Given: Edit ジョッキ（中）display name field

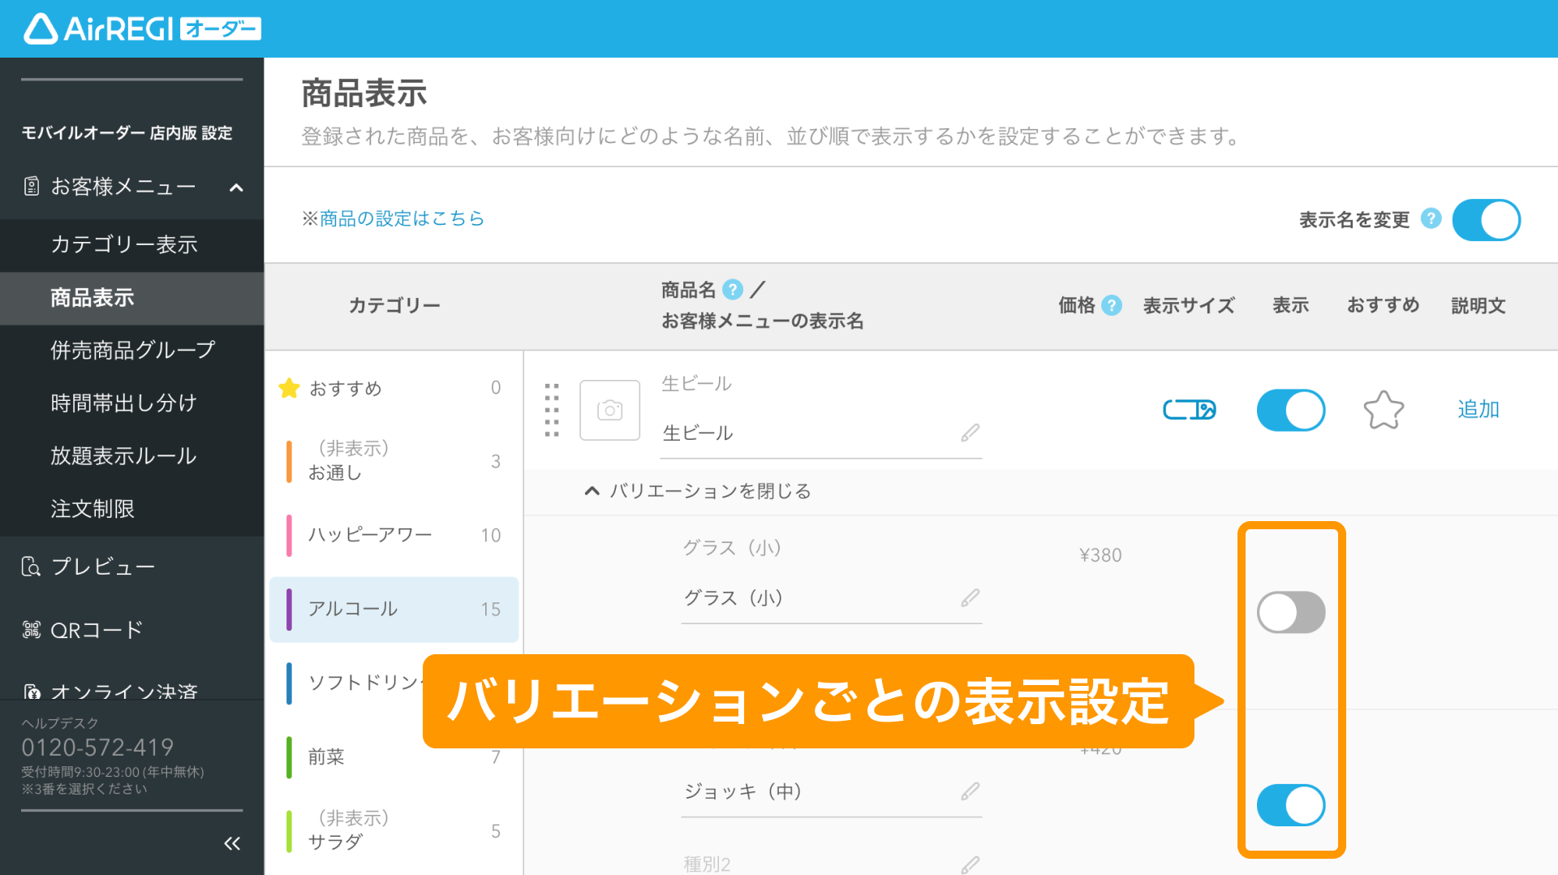Looking at the screenshot, I should pos(831,792).
